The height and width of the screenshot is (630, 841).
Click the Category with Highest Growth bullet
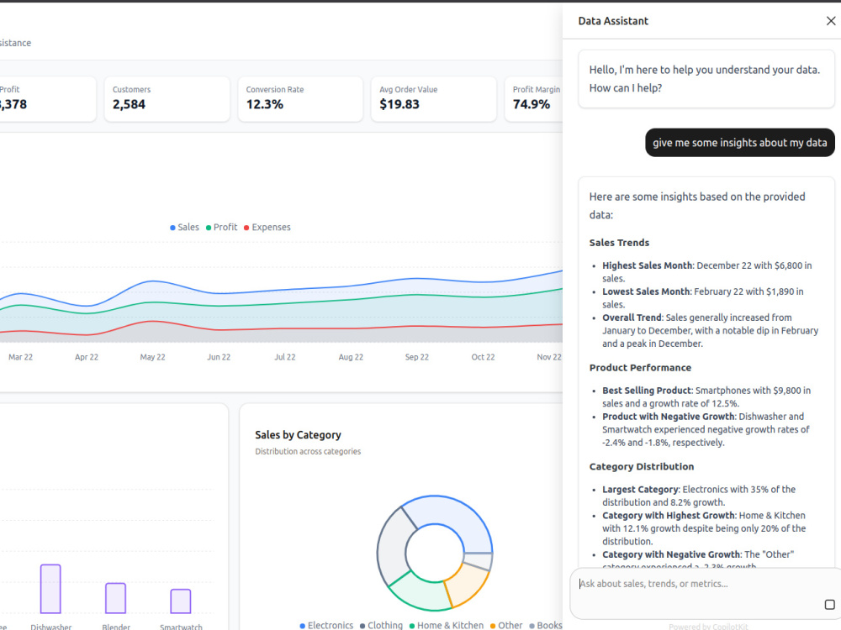[704, 528]
